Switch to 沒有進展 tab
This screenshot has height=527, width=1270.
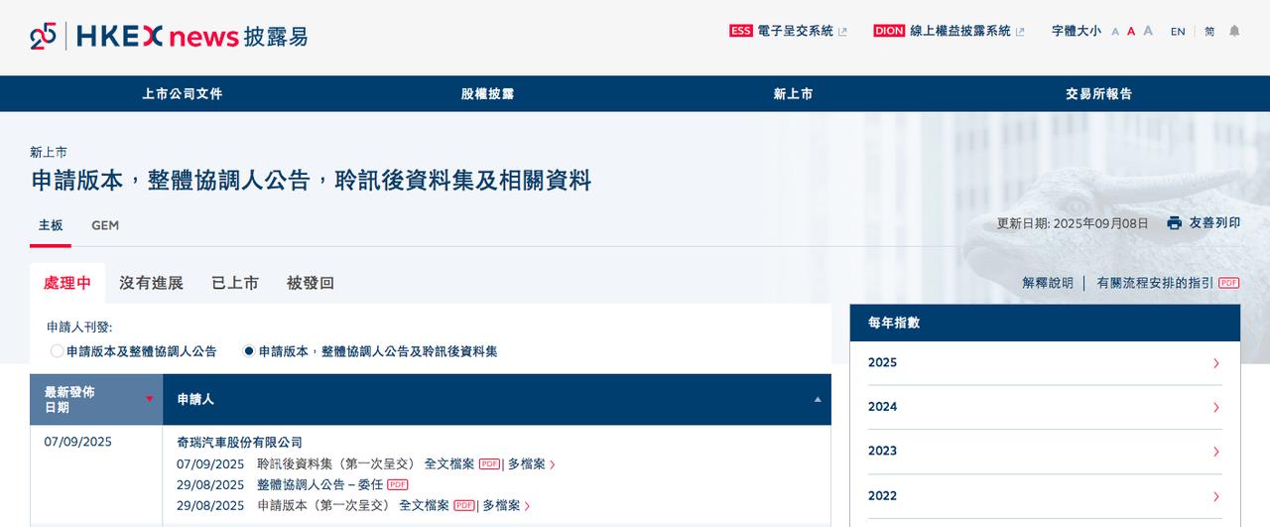pyautogui.click(x=151, y=283)
